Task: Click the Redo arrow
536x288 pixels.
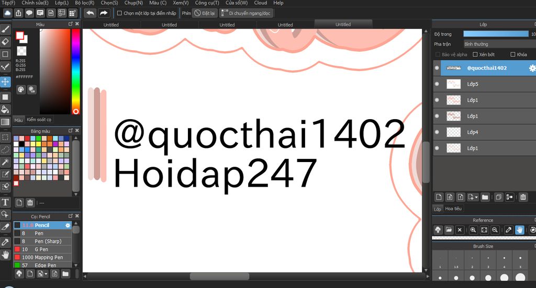Action: click(x=103, y=13)
